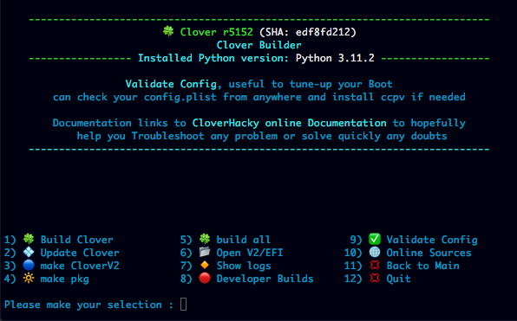Click the cursor box after the selection prompt
Image resolution: width=517 pixels, height=321 pixels.
184,305
